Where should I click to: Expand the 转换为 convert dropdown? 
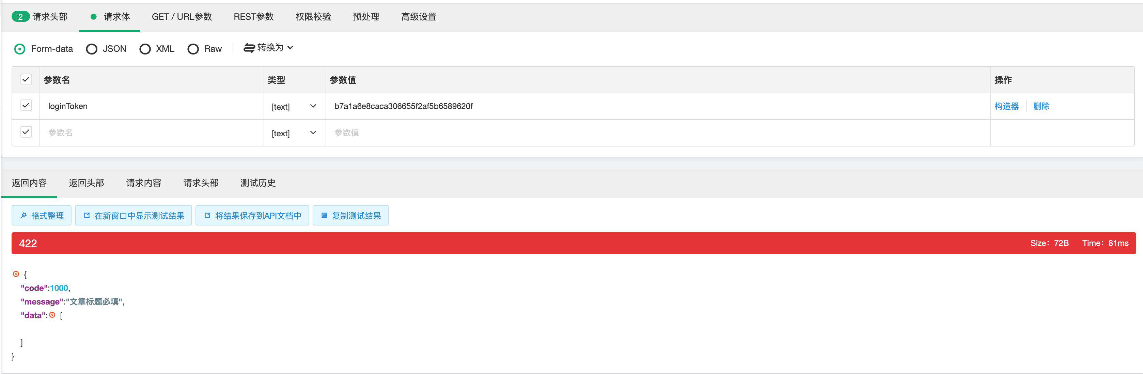[268, 47]
